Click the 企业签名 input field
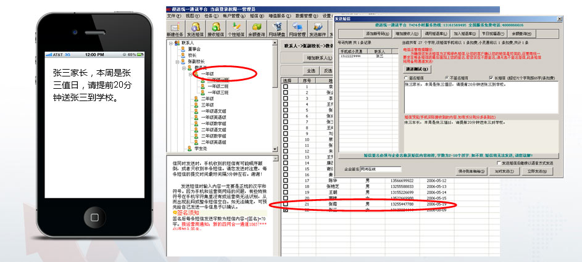 click(381, 169)
